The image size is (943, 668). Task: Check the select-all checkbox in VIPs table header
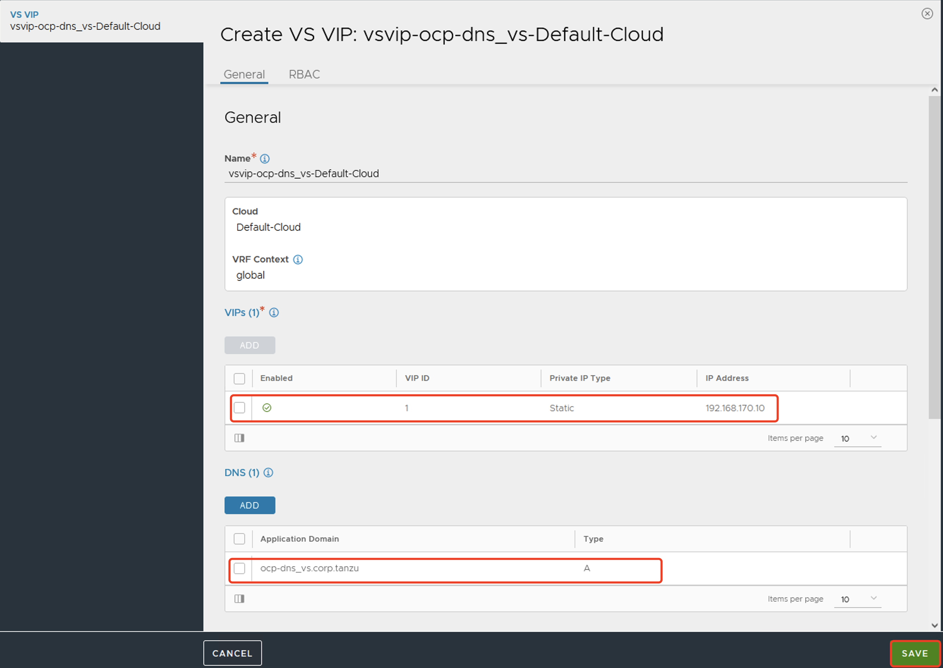coord(239,378)
